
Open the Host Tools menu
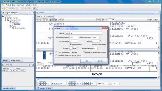tap(21, 5)
